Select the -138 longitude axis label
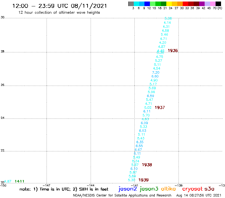 click(x=179, y=185)
